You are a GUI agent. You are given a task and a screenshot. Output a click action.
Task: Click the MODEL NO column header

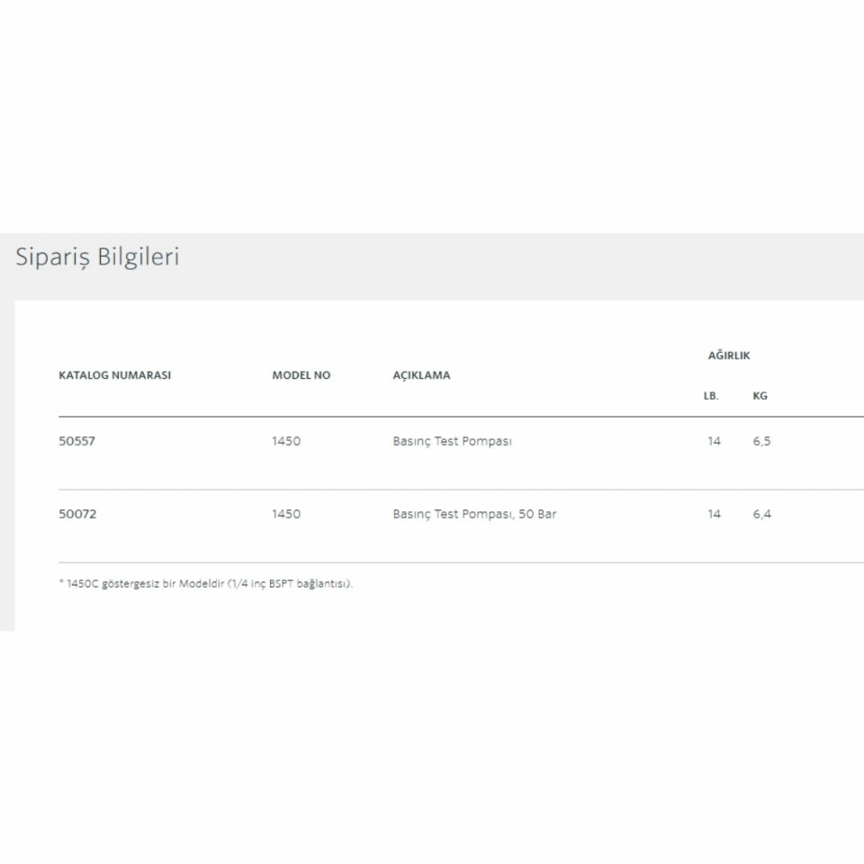pyautogui.click(x=301, y=375)
